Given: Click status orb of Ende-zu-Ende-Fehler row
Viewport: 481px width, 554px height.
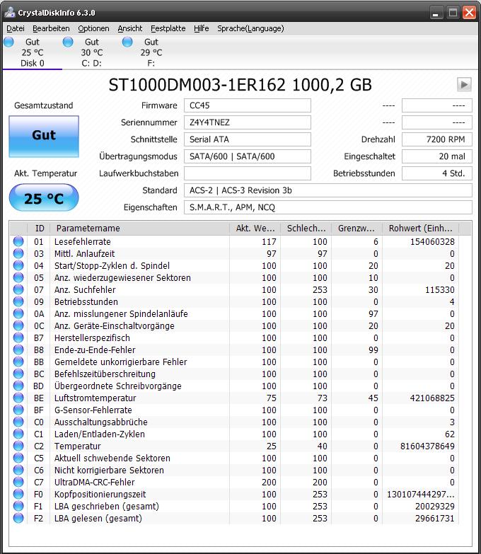Looking at the screenshot, I should (x=18, y=350).
